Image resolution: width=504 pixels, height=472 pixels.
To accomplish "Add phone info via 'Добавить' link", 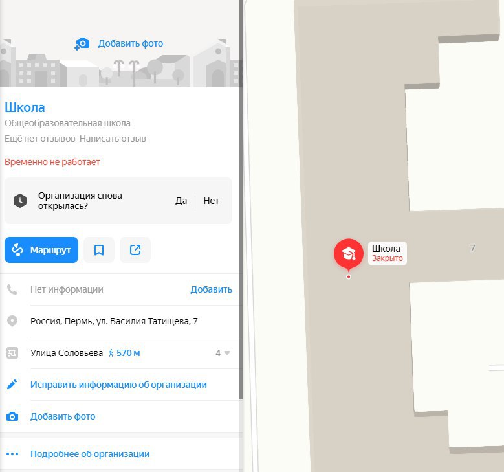I will point(211,289).
